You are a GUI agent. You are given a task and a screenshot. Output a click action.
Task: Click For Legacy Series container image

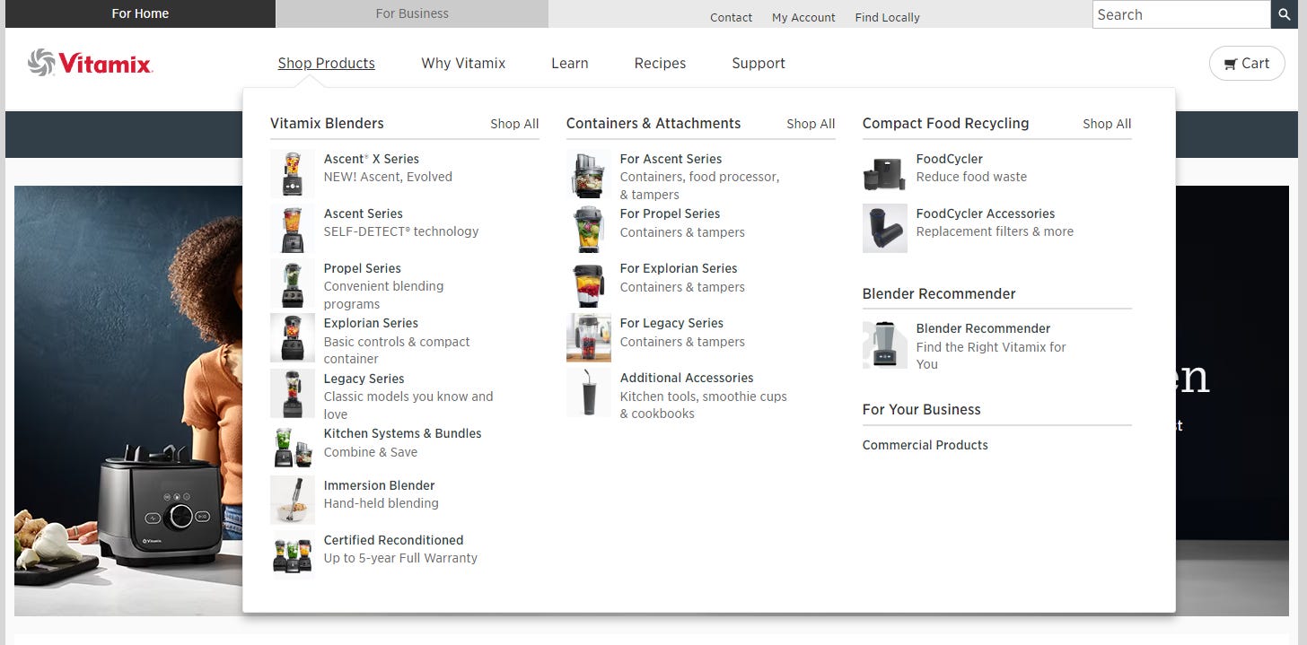[x=589, y=337]
